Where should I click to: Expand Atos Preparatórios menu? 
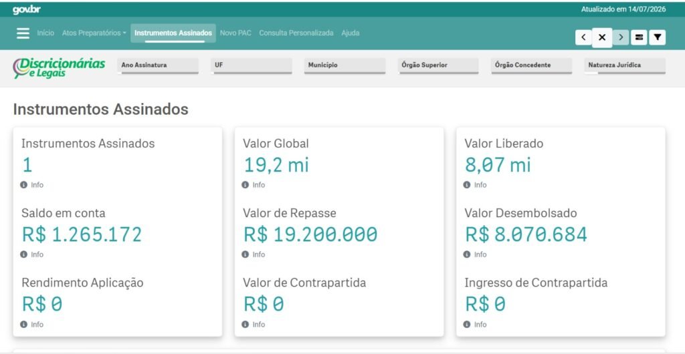(x=94, y=33)
